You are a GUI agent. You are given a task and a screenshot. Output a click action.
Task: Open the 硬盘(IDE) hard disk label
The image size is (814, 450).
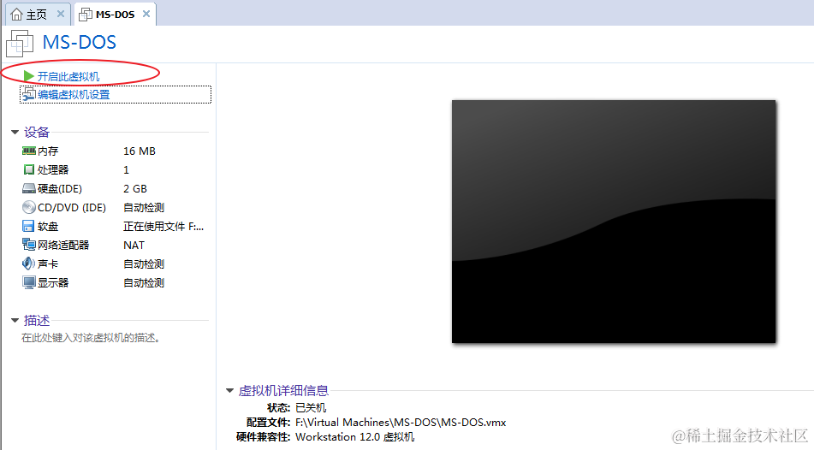[x=60, y=188]
